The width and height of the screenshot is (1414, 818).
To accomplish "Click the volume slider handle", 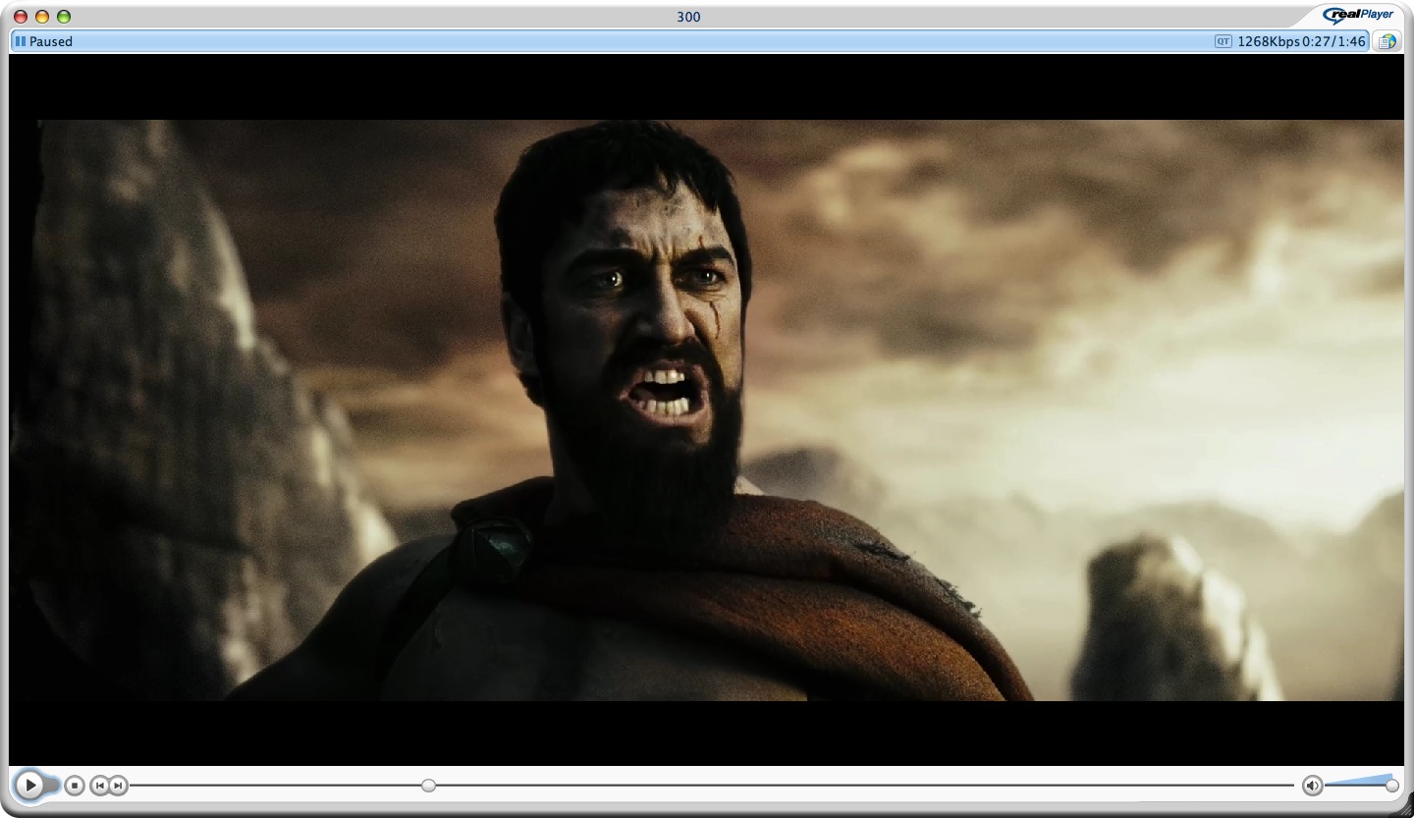I will [x=1391, y=786].
